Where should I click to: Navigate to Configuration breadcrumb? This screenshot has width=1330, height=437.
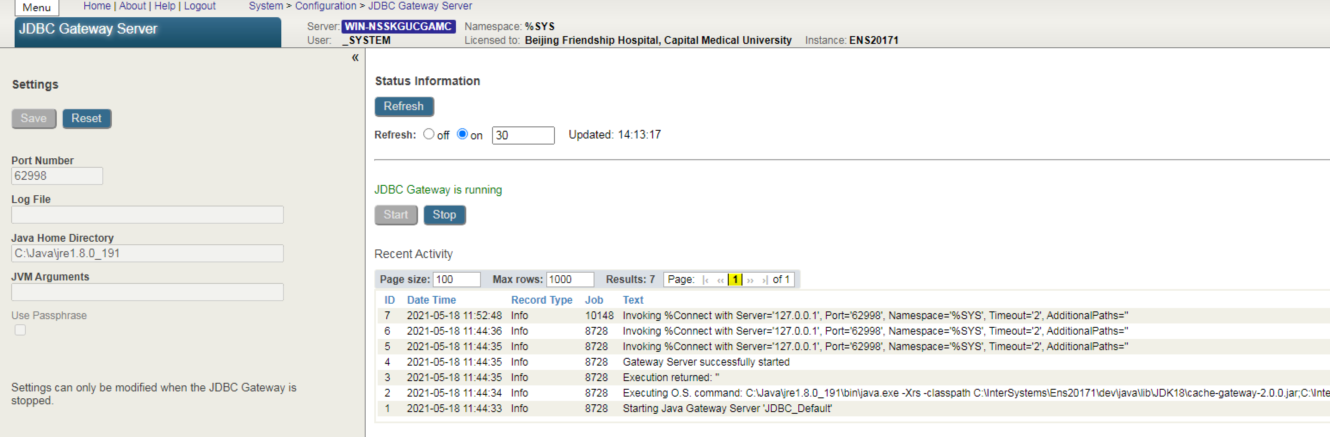[325, 6]
